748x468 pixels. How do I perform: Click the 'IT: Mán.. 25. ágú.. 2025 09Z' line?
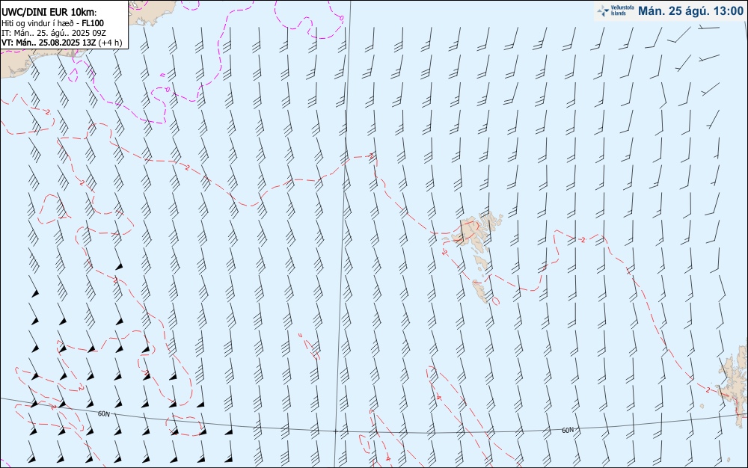(x=53, y=33)
